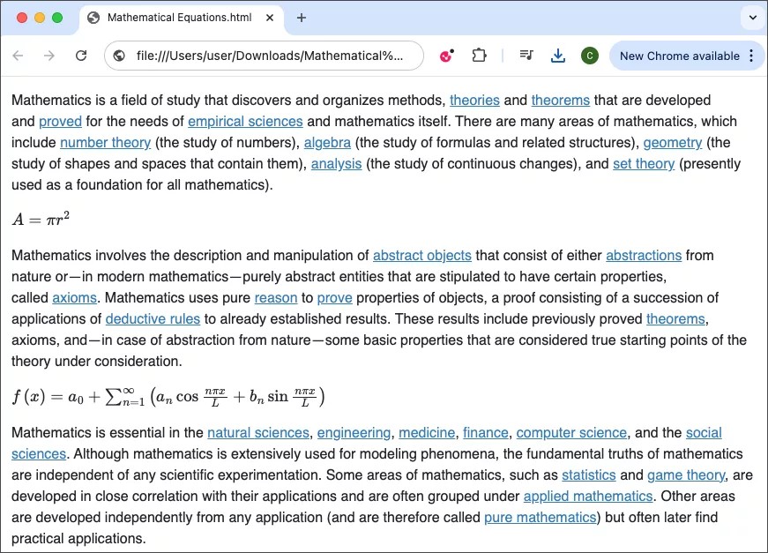Follow the theories hyperlink
The height and width of the screenshot is (553, 768).
tap(474, 100)
